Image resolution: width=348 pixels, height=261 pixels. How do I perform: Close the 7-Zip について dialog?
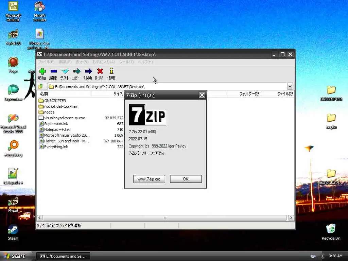tap(202, 95)
